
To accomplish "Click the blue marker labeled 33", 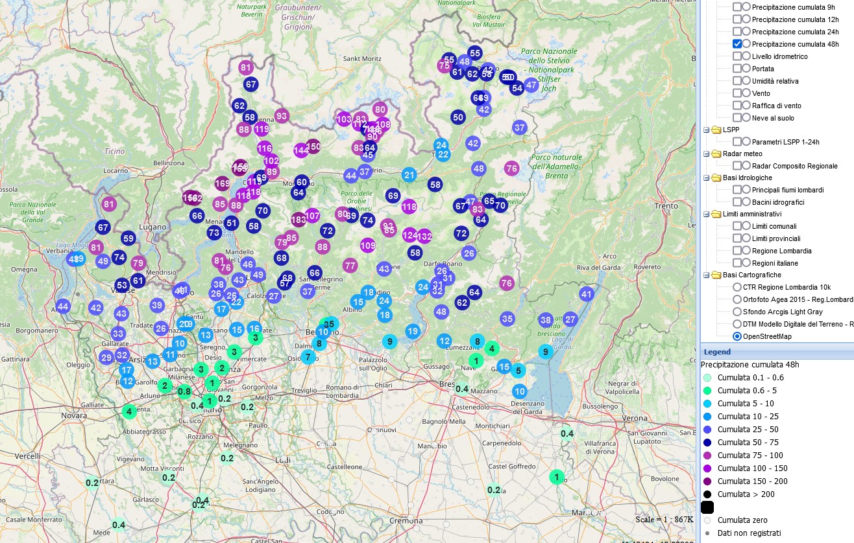I will (x=118, y=333).
